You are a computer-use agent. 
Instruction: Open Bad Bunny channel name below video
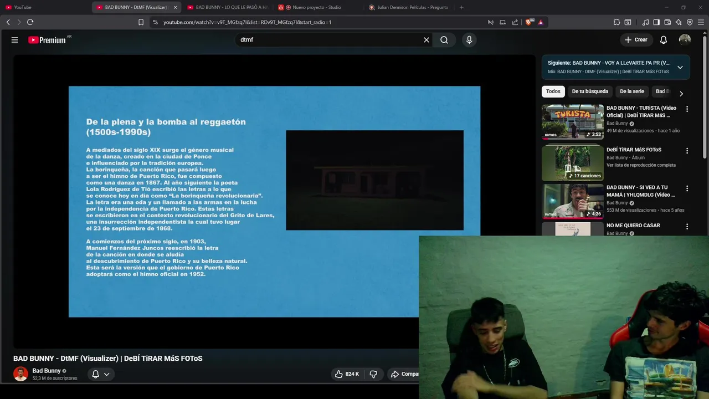(47, 371)
